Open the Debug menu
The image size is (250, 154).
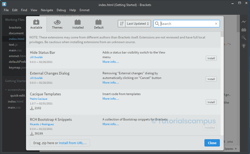pos(61,10)
